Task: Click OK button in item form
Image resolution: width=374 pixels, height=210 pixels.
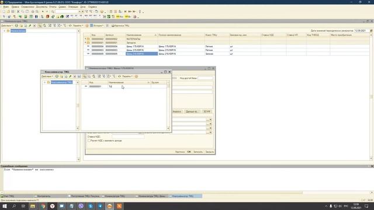Action: (189, 152)
